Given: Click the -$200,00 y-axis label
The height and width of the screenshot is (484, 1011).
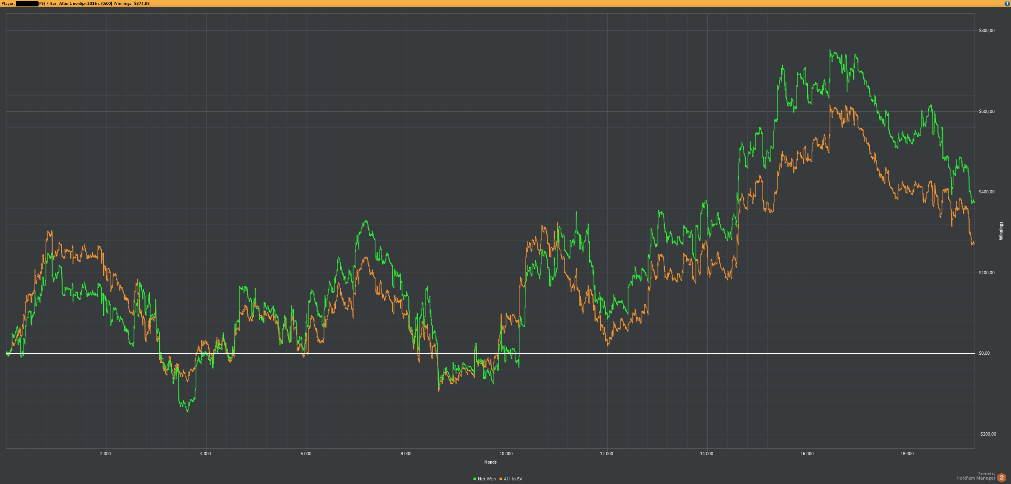Looking at the screenshot, I should (x=987, y=434).
